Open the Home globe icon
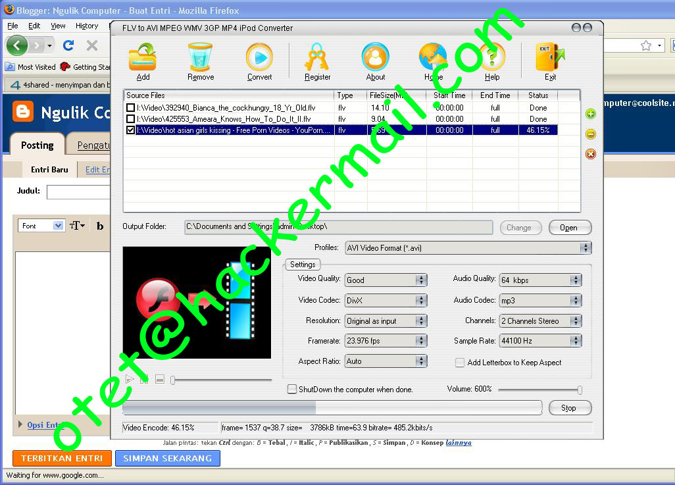The height and width of the screenshot is (485, 675). [433, 57]
